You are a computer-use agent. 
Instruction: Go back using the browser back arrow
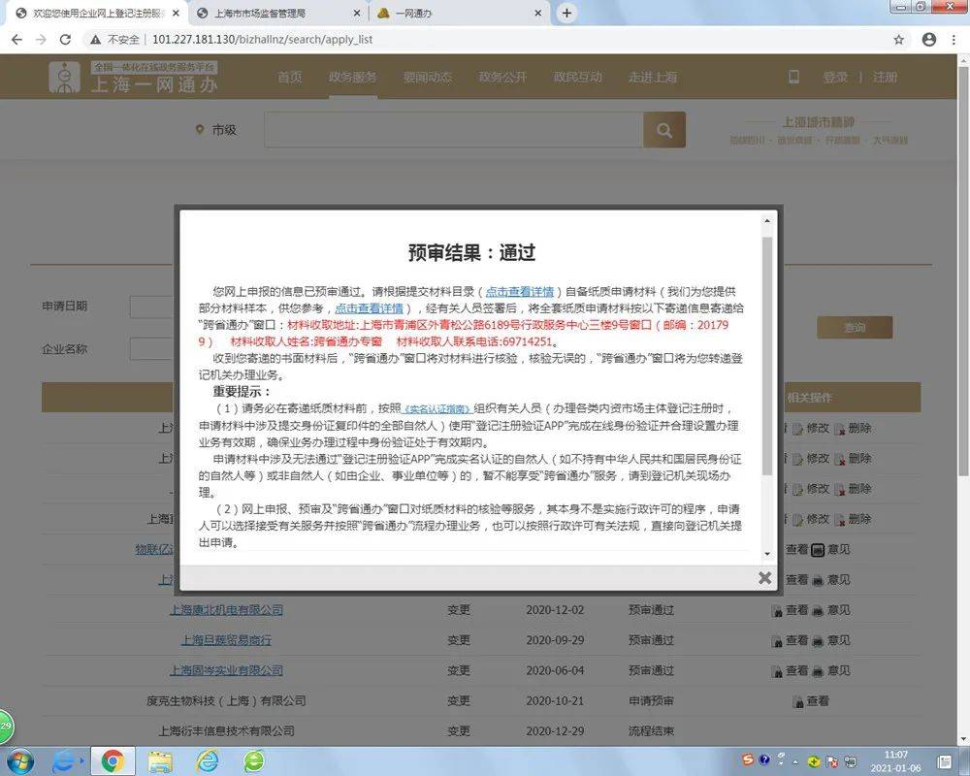point(16,40)
